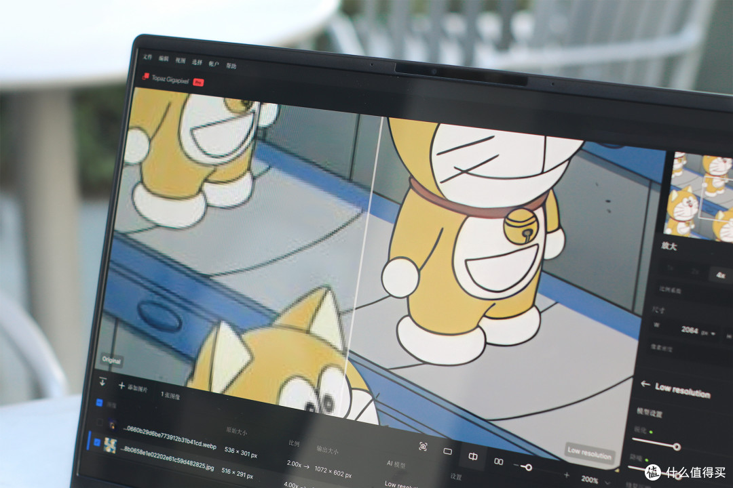Click the .webp file thumbnail

tap(112, 425)
